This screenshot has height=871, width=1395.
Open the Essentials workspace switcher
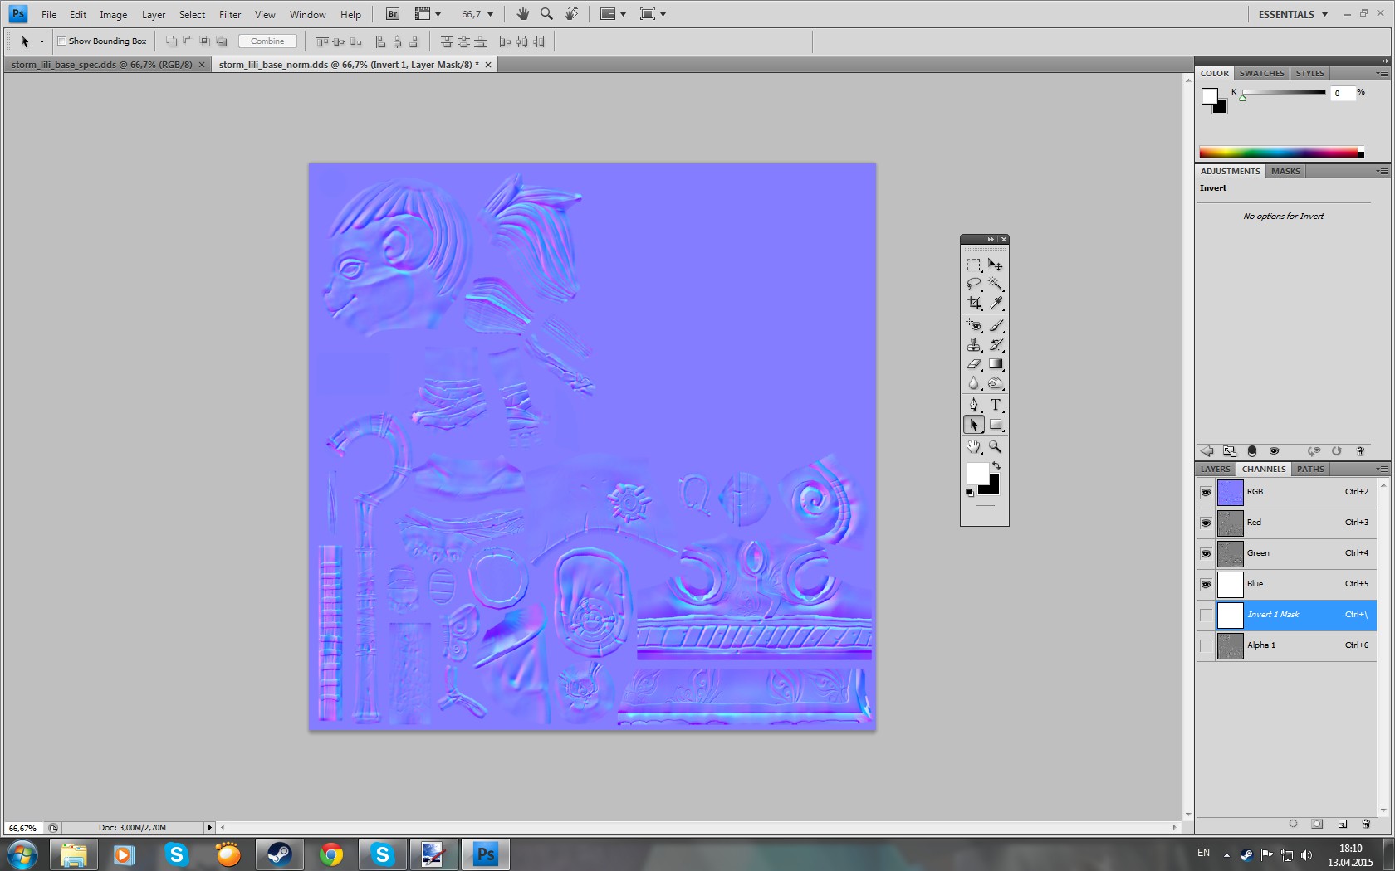pos(1293,14)
